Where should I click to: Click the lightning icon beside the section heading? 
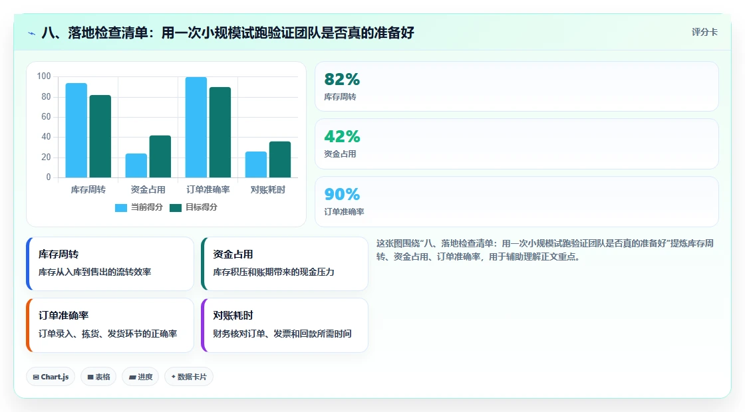[32, 33]
